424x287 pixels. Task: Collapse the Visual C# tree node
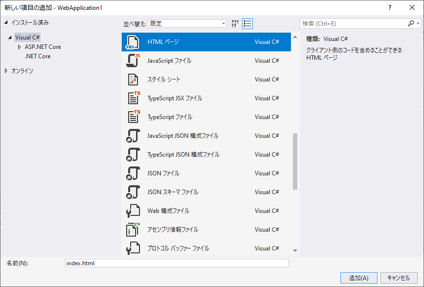pyautogui.click(x=10, y=38)
